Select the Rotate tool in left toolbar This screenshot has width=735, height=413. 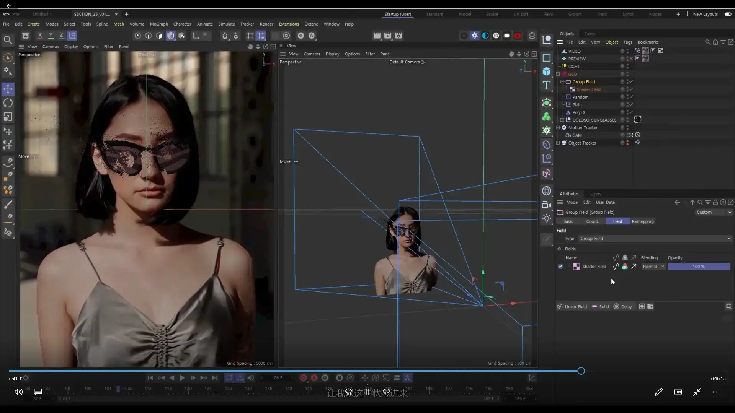click(8, 103)
